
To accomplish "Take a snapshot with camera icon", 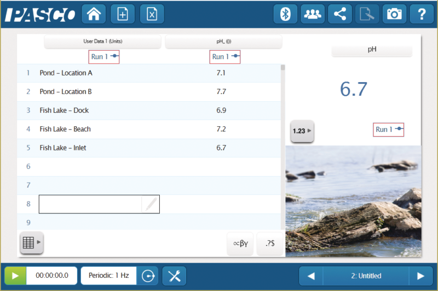I will point(394,14).
